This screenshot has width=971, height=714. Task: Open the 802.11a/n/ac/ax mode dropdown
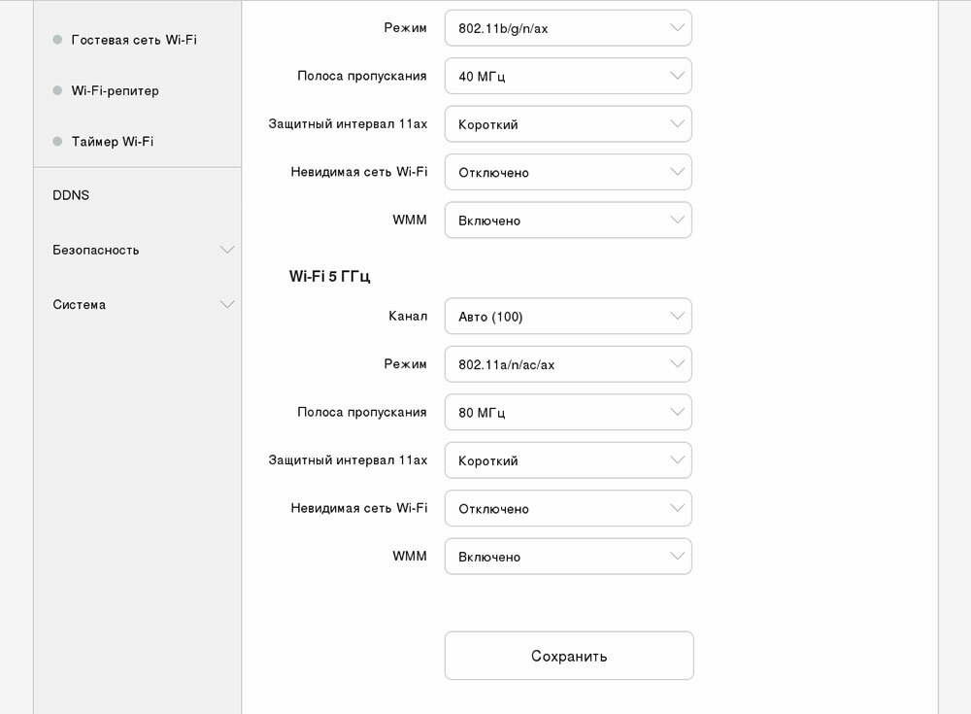click(x=568, y=364)
